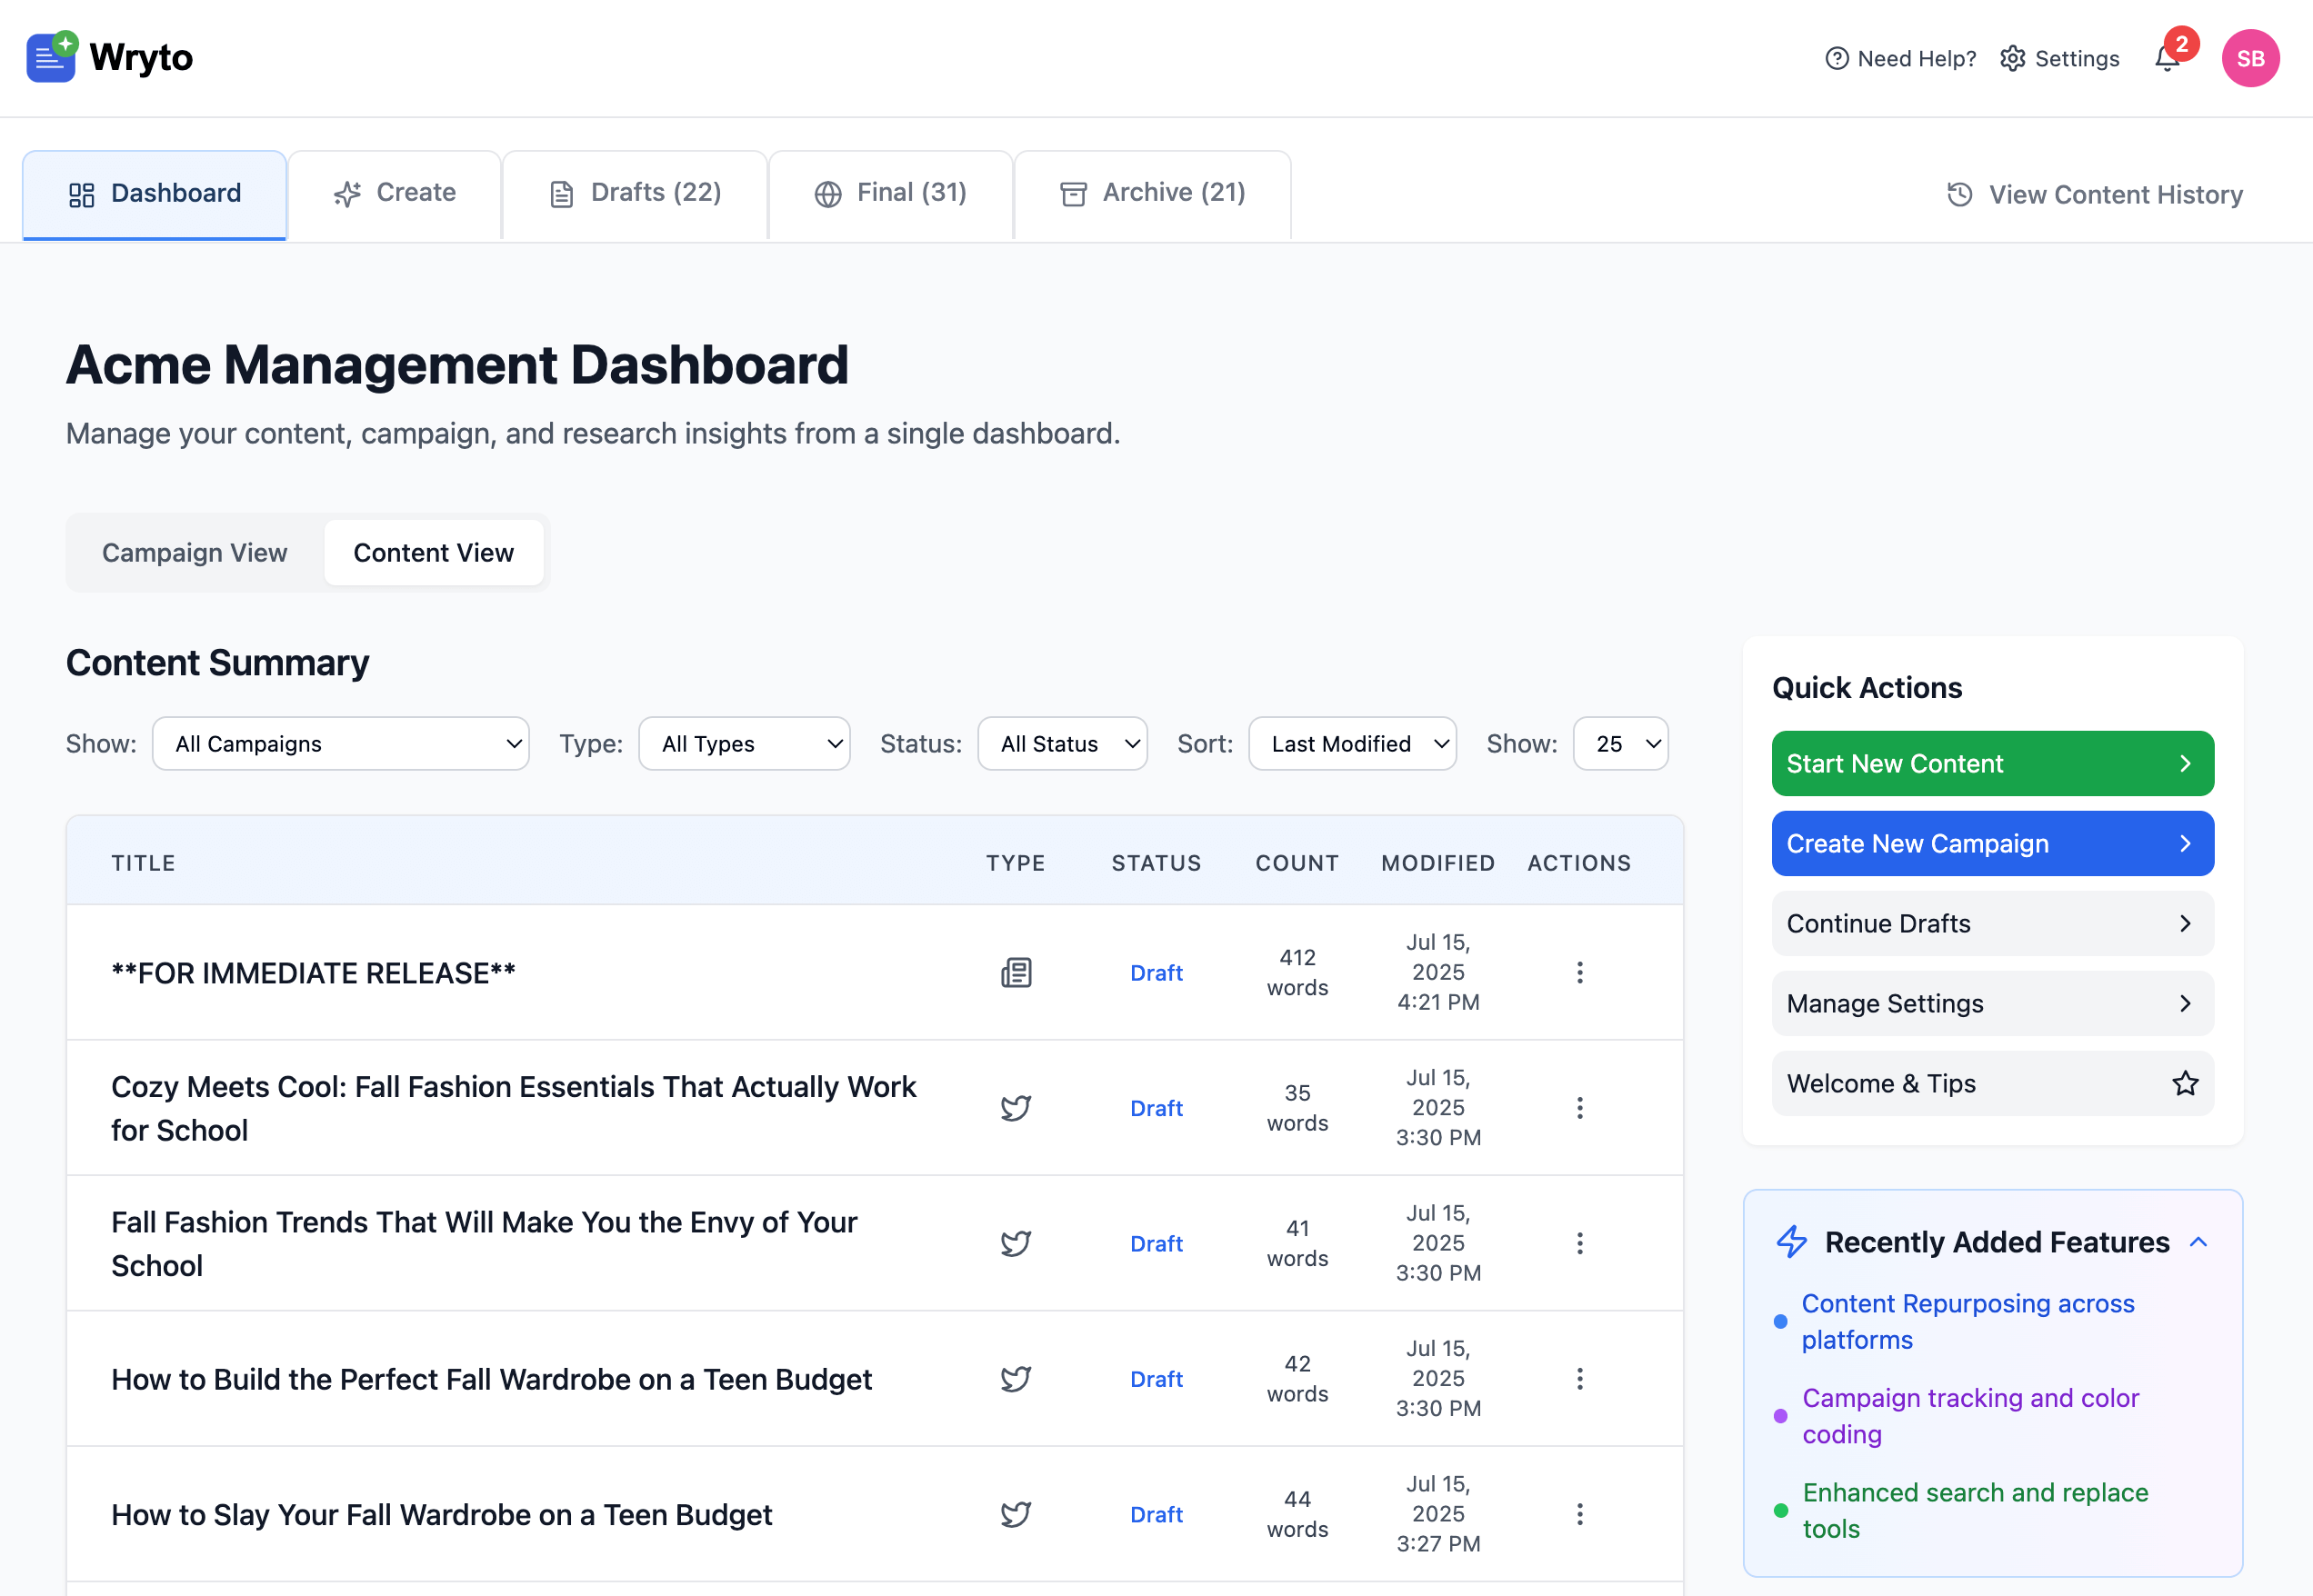This screenshot has height=1596, width=2313.
Task: Click the Twitter icon on Cozy Meets Cool row
Action: [x=1016, y=1107]
